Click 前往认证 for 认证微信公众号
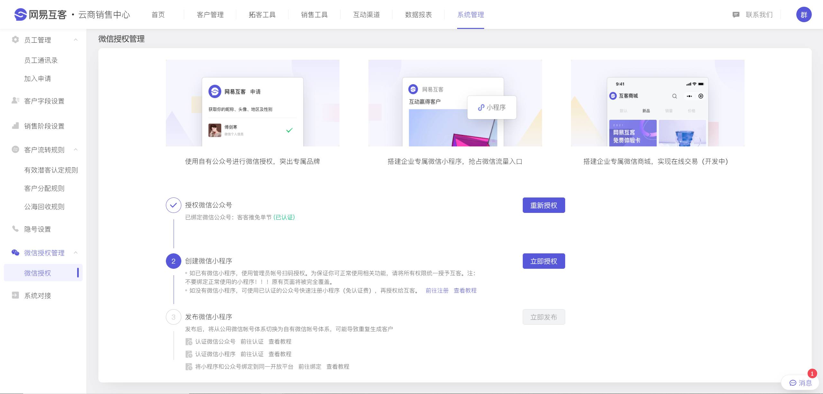Viewport: 823px width, 394px height. [252, 342]
